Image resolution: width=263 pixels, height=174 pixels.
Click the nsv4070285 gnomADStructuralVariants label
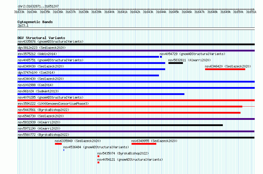pos(51,97)
